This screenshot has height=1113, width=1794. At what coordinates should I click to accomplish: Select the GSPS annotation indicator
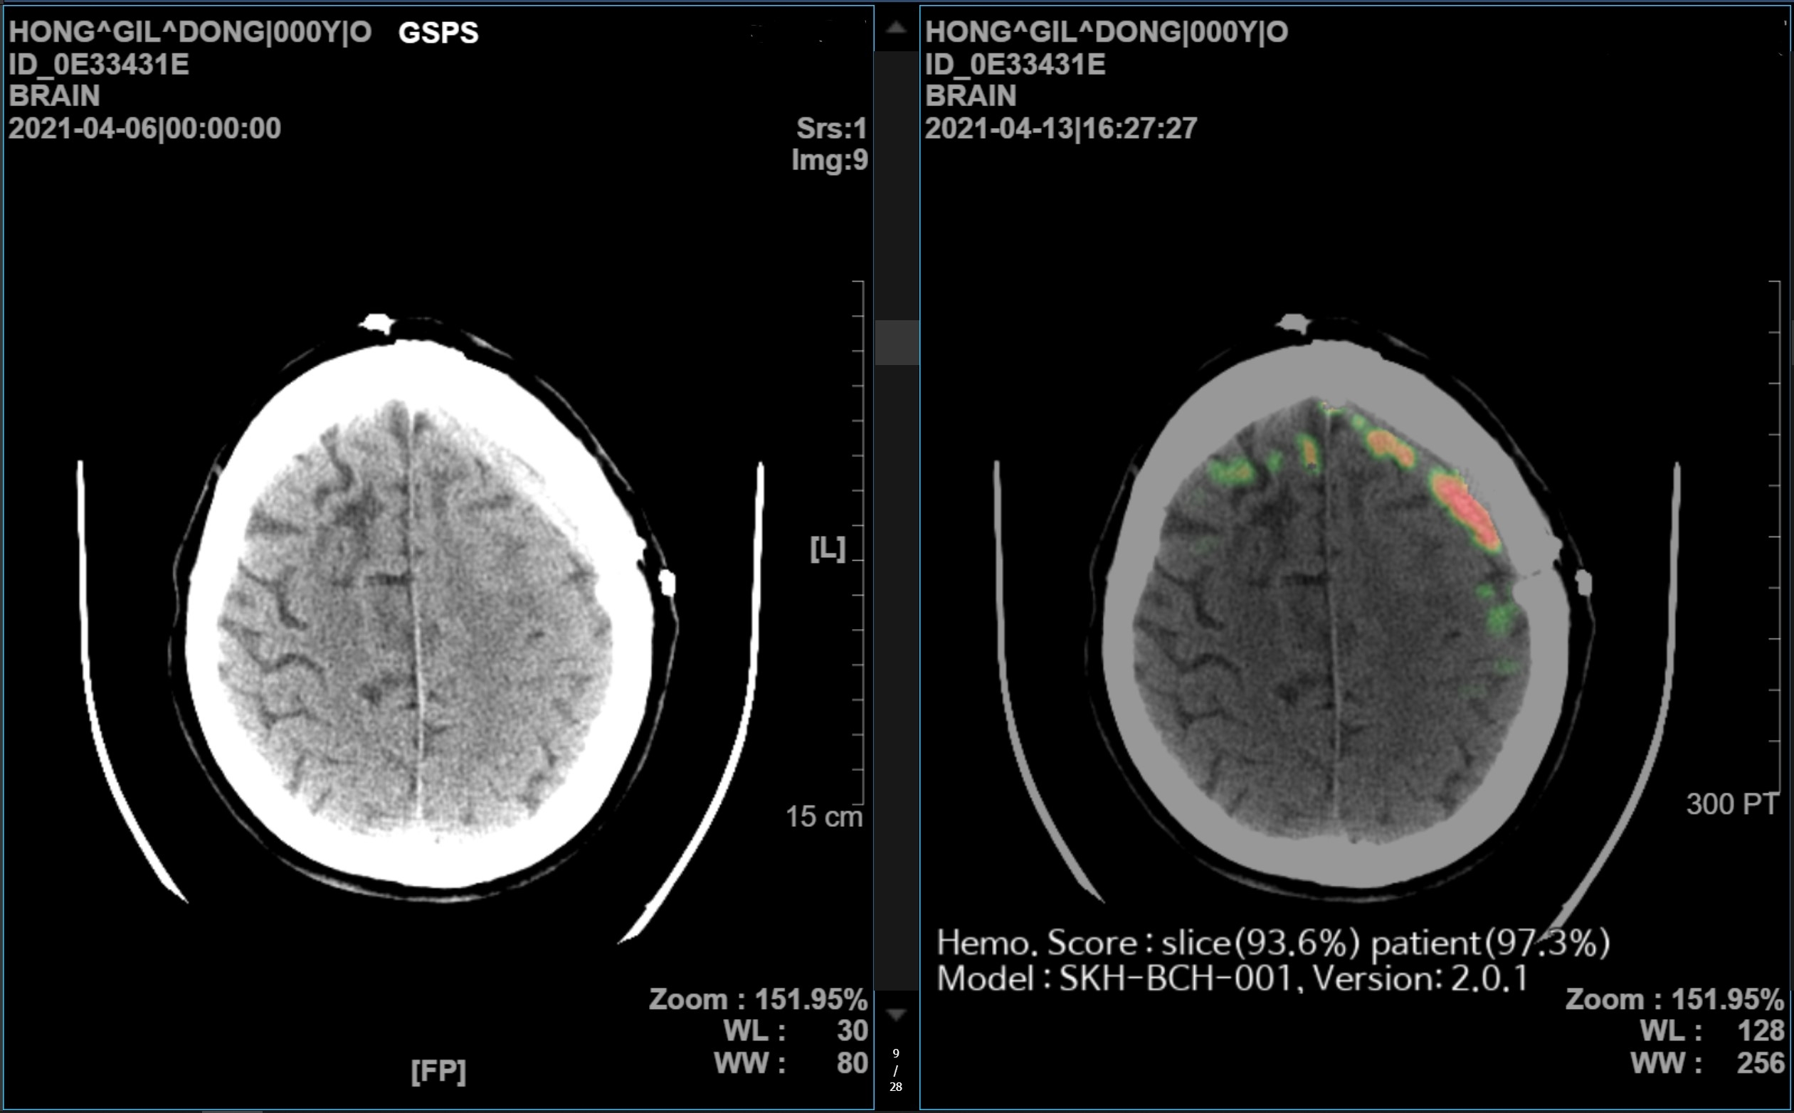tap(438, 33)
